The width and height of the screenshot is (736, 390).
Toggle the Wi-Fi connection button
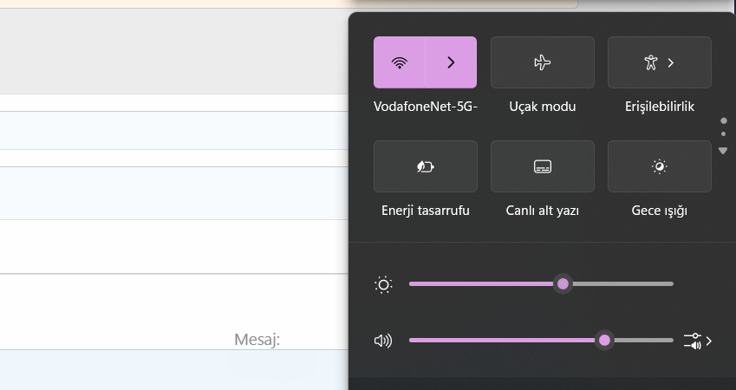400,62
